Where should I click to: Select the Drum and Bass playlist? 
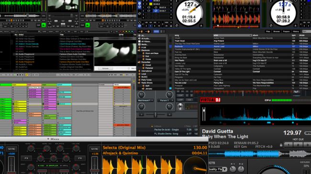click(x=152, y=53)
